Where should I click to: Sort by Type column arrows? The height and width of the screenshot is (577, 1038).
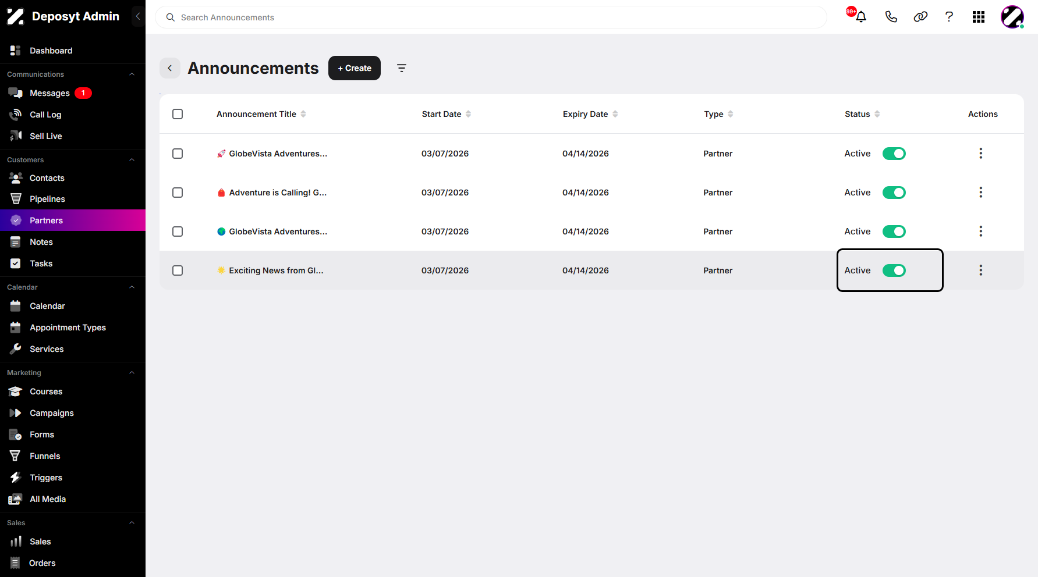point(731,114)
